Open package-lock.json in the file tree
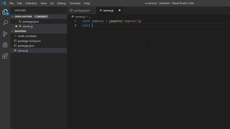 coord(39,41)
